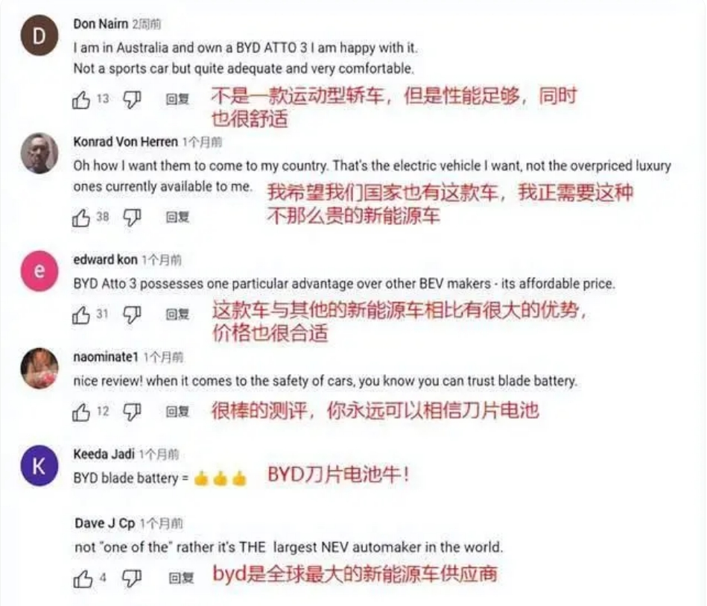Image resolution: width=707 pixels, height=606 pixels.
Task: Reply (回复) to naominate1's comment
Action: (177, 411)
